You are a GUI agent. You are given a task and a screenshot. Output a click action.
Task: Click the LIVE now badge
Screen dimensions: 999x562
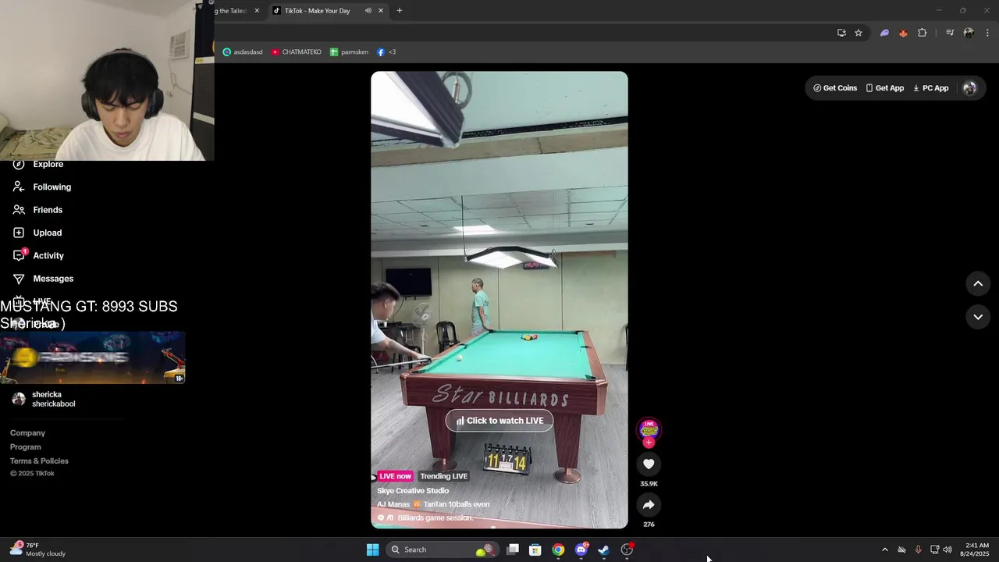click(395, 476)
